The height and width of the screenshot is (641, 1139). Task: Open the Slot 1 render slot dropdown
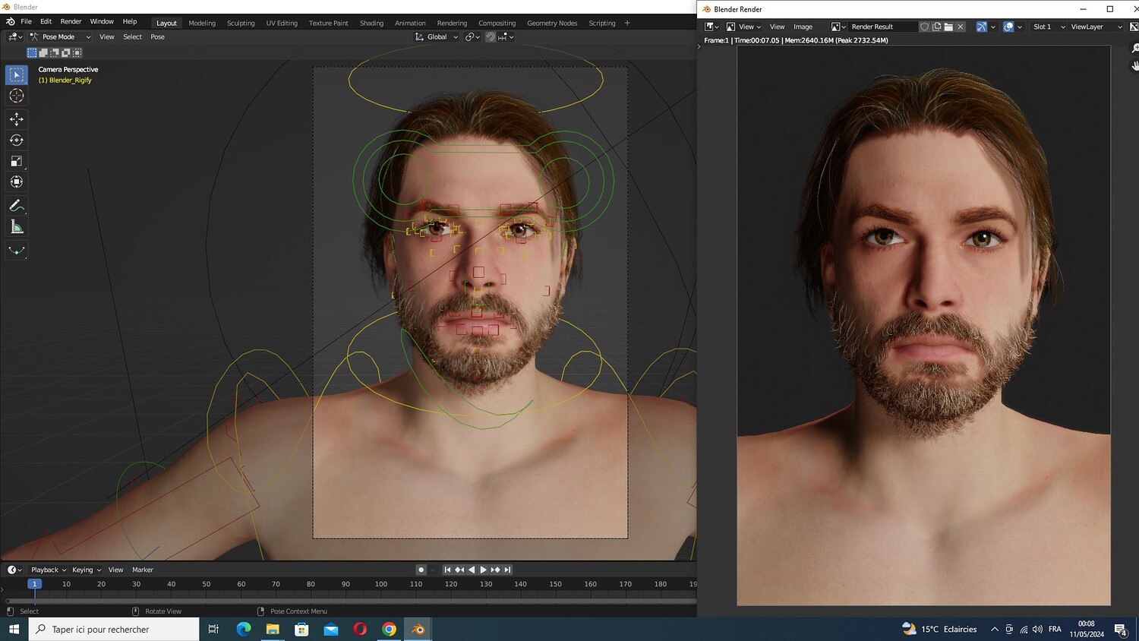[x=1048, y=27]
